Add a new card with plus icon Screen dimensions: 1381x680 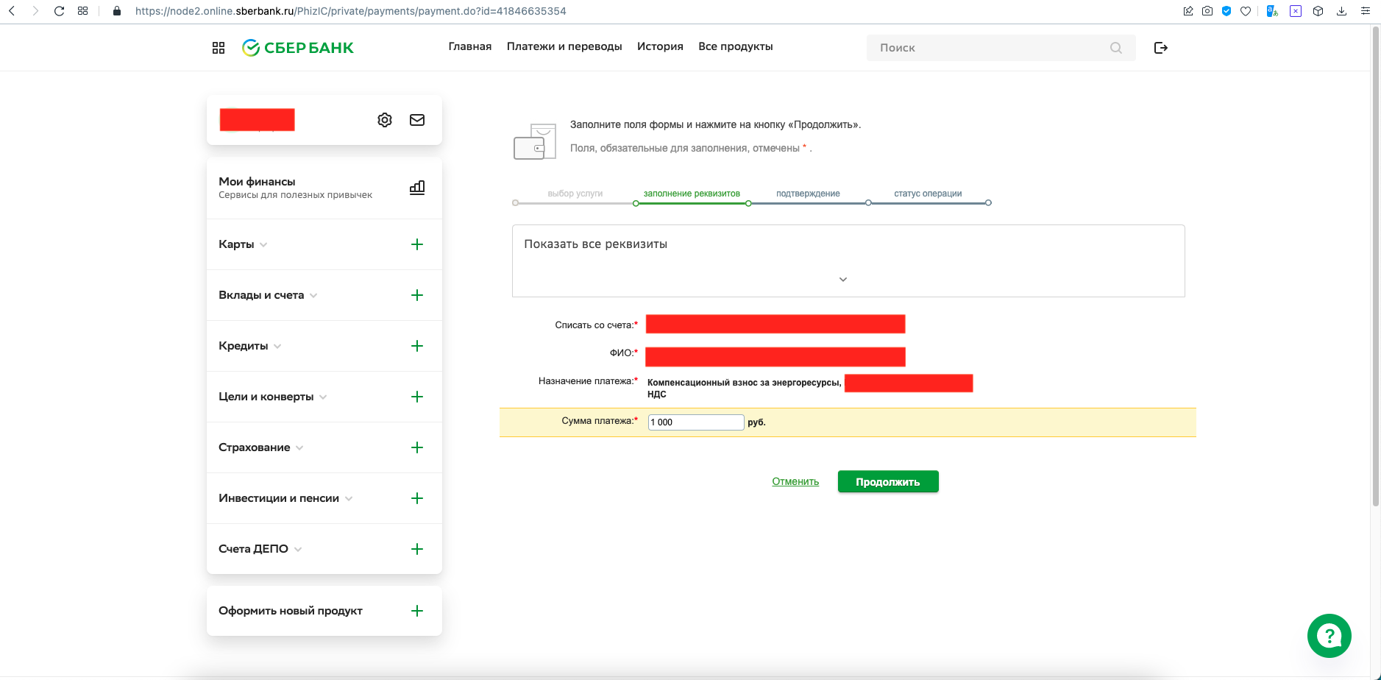point(417,244)
